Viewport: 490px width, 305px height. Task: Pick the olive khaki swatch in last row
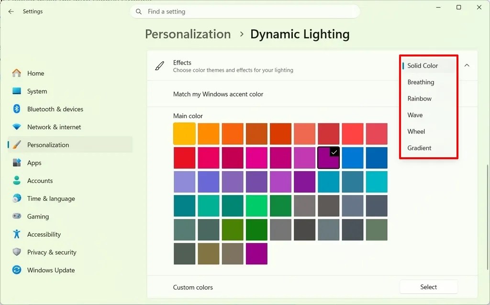tap(209, 254)
